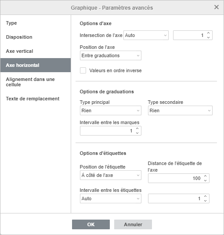Expand the Position de l'axe dropdown
This screenshot has width=224, height=235.
tap(111, 55)
